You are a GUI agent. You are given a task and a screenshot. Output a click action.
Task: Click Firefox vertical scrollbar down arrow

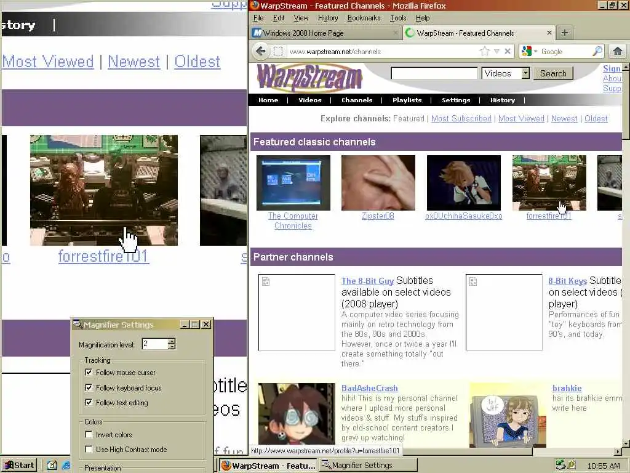click(x=626, y=443)
